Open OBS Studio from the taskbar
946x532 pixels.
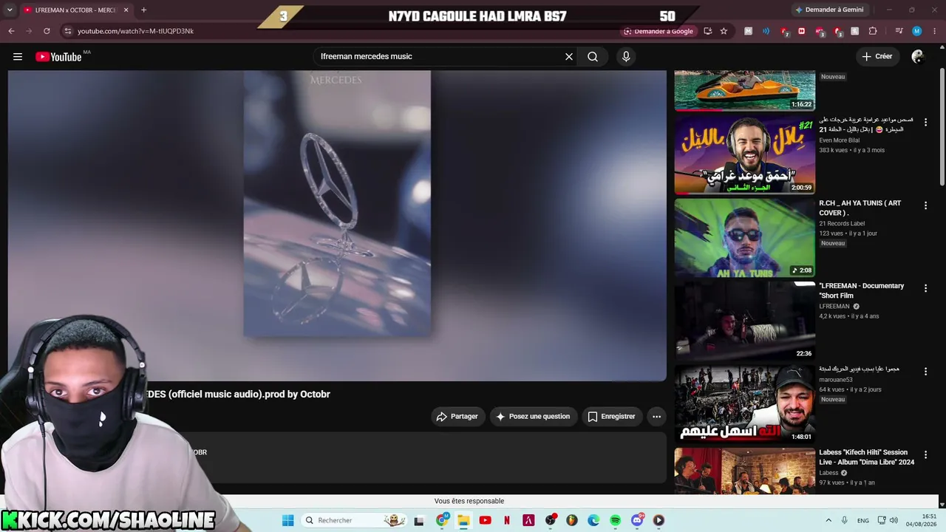click(x=550, y=520)
